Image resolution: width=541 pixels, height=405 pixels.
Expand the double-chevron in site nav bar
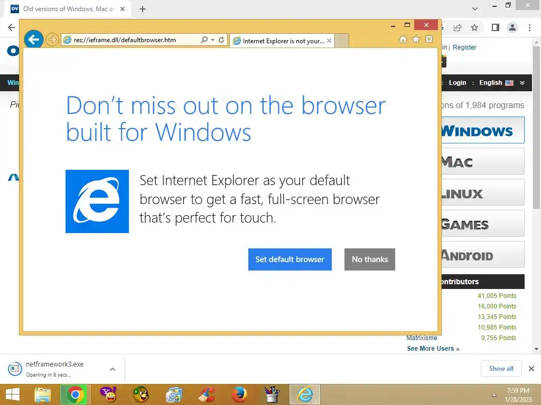point(522,83)
